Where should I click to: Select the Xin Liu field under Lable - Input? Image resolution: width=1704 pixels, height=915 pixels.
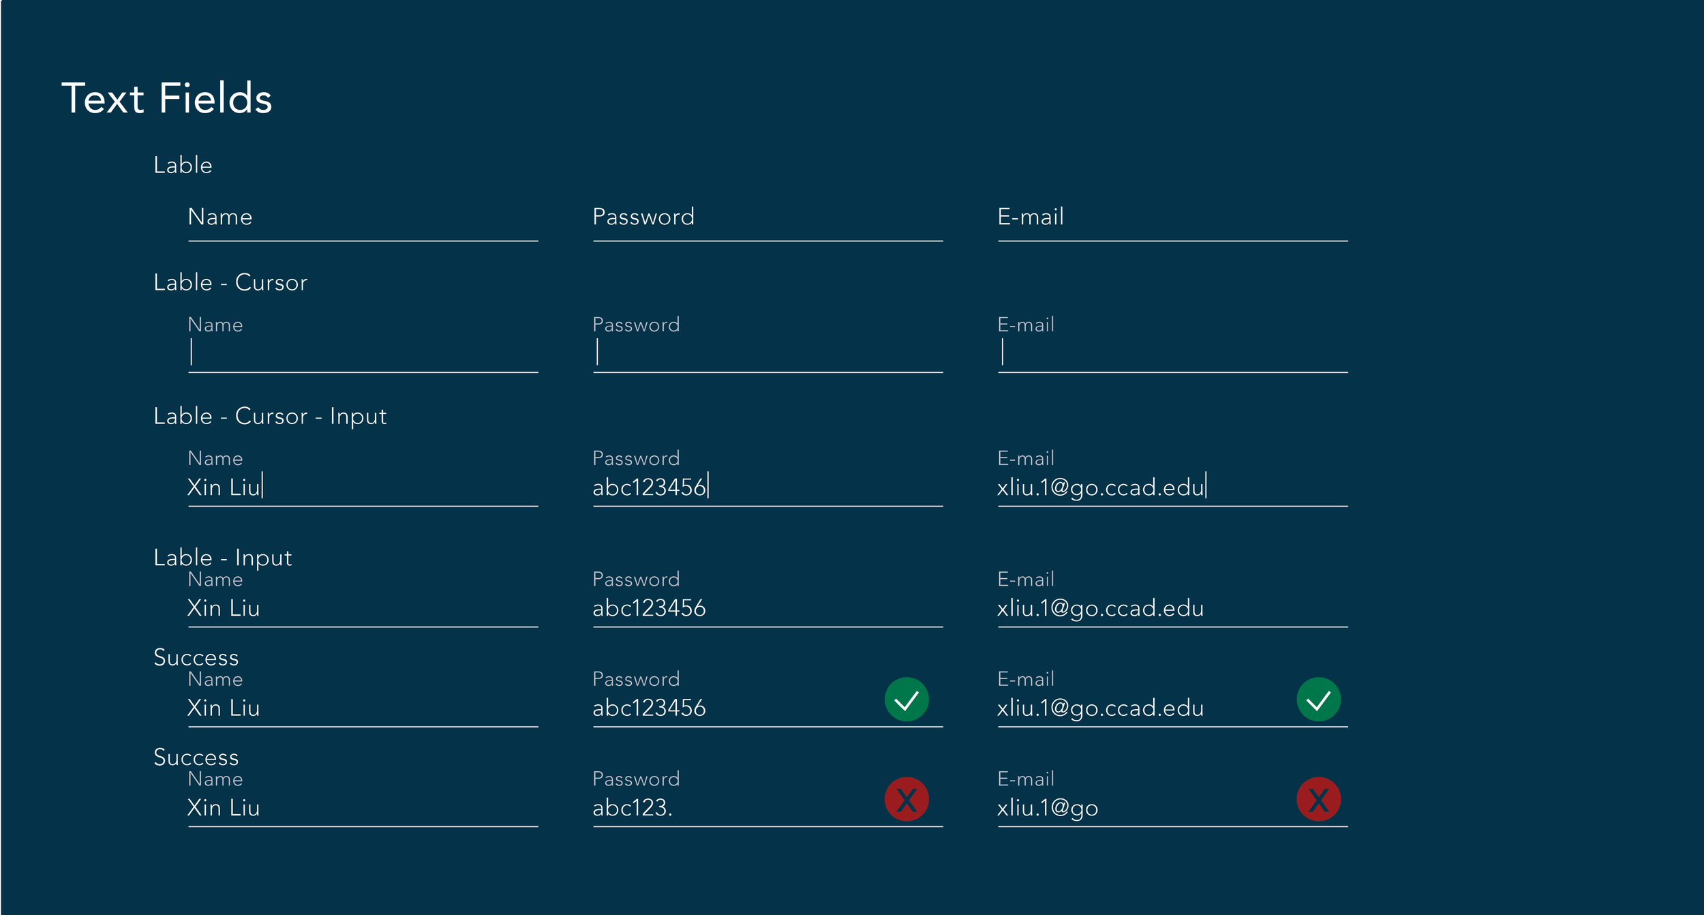363,598
